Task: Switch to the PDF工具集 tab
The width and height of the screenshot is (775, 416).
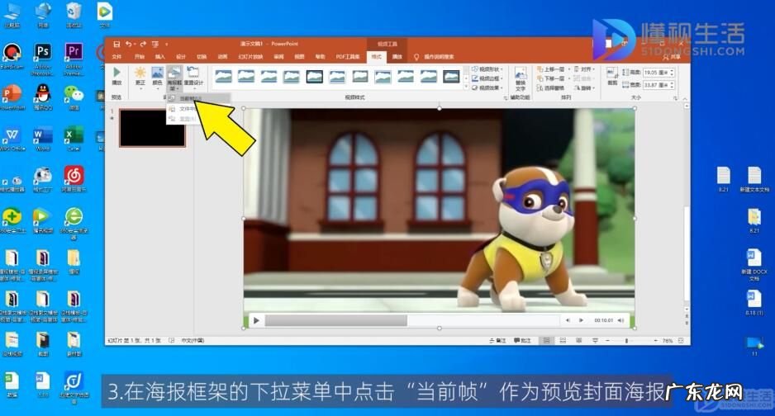Action: pos(348,57)
